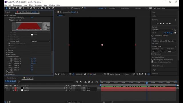Select the Pan Behind anchor point tool
Screen dimensions: 183x103
pyautogui.click(x=24, y=8)
